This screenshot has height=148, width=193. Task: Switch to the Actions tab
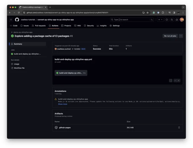click(x=54, y=26)
